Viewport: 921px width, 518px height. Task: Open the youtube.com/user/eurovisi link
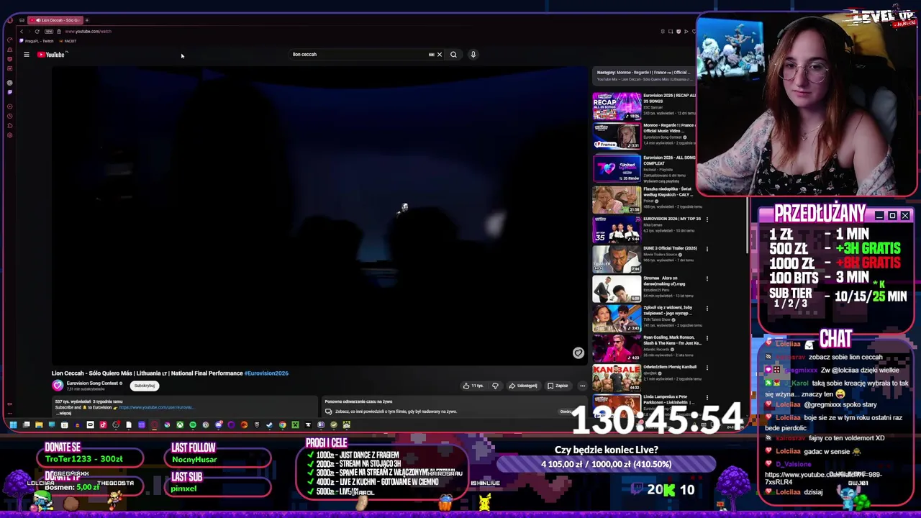click(x=155, y=407)
